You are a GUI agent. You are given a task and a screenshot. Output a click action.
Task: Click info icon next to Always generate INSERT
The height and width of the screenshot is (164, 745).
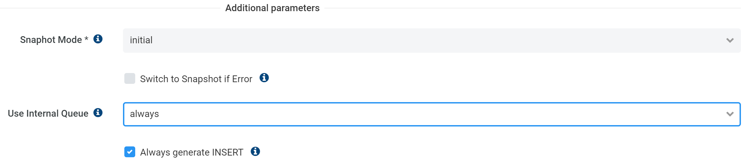255,151
